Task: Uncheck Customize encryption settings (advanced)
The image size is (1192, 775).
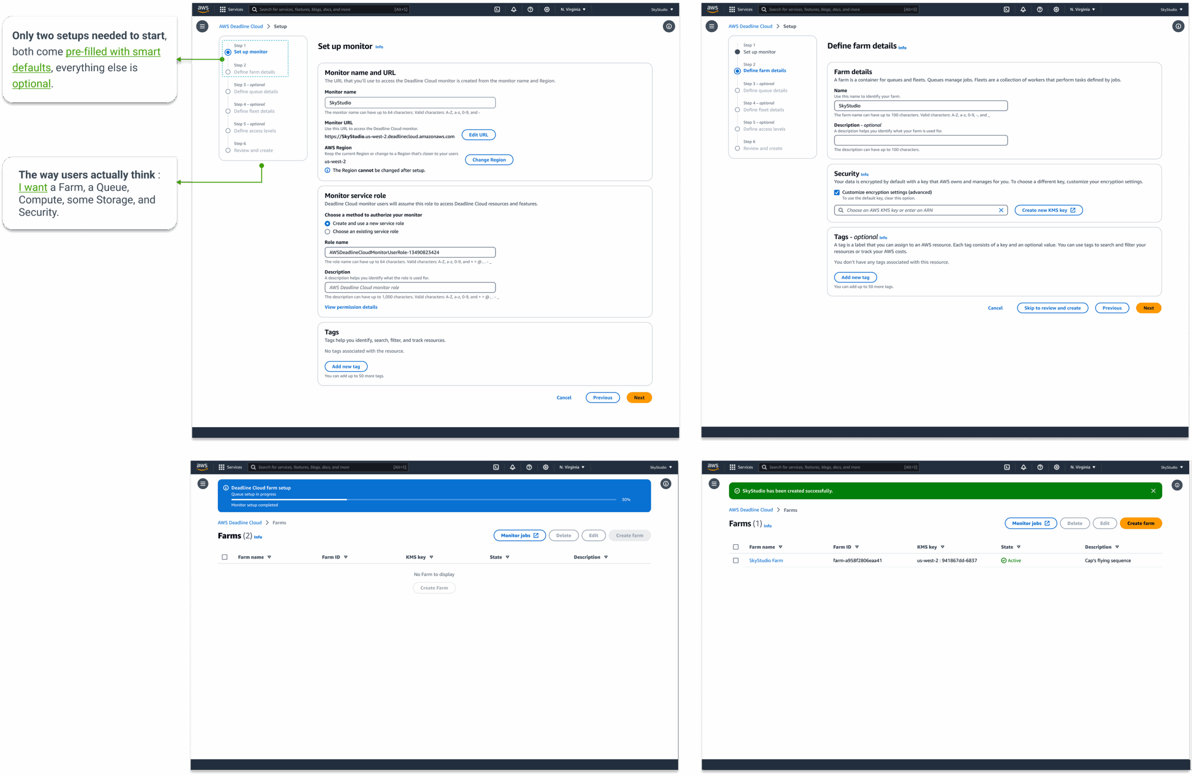Action: click(836, 193)
